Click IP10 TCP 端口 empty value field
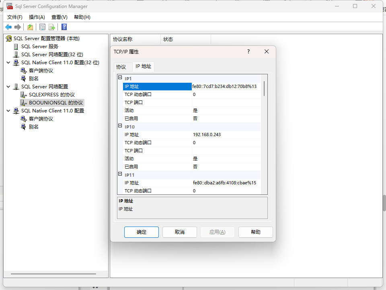The image size is (386, 290). click(226, 151)
